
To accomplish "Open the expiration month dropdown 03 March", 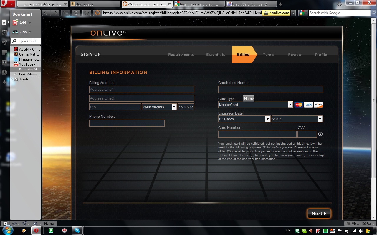I will coord(244,119).
